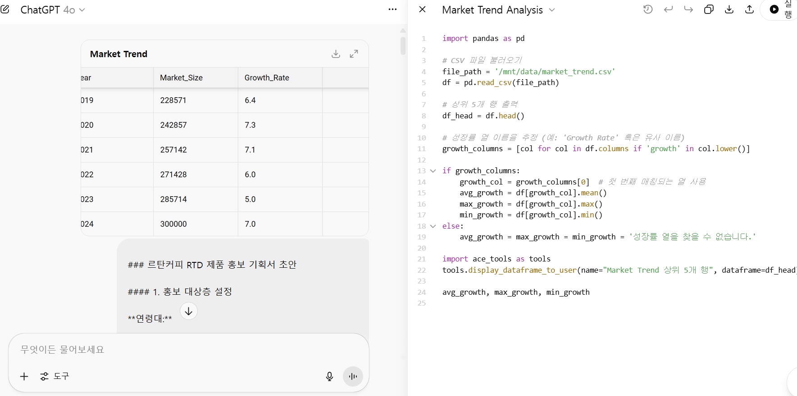Click the Growth_Rate cell 7.0
This screenshot has height=396, width=797.
(x=280, y=224)
